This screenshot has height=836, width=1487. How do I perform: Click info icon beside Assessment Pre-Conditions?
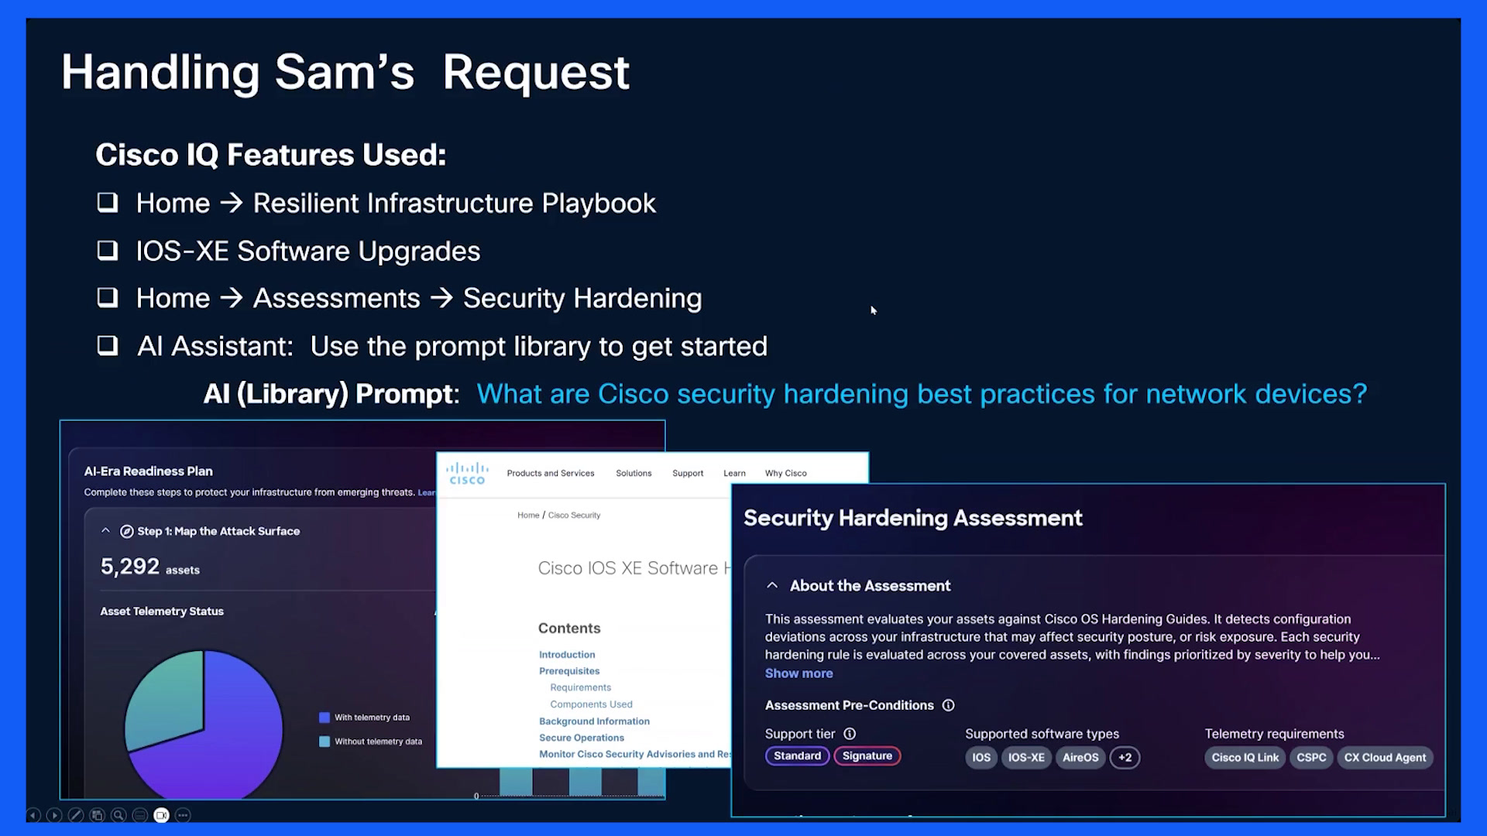click(x=948, y=705)
